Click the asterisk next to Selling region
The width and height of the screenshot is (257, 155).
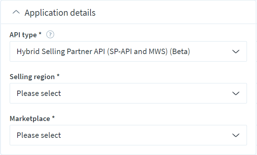[58, 75]
